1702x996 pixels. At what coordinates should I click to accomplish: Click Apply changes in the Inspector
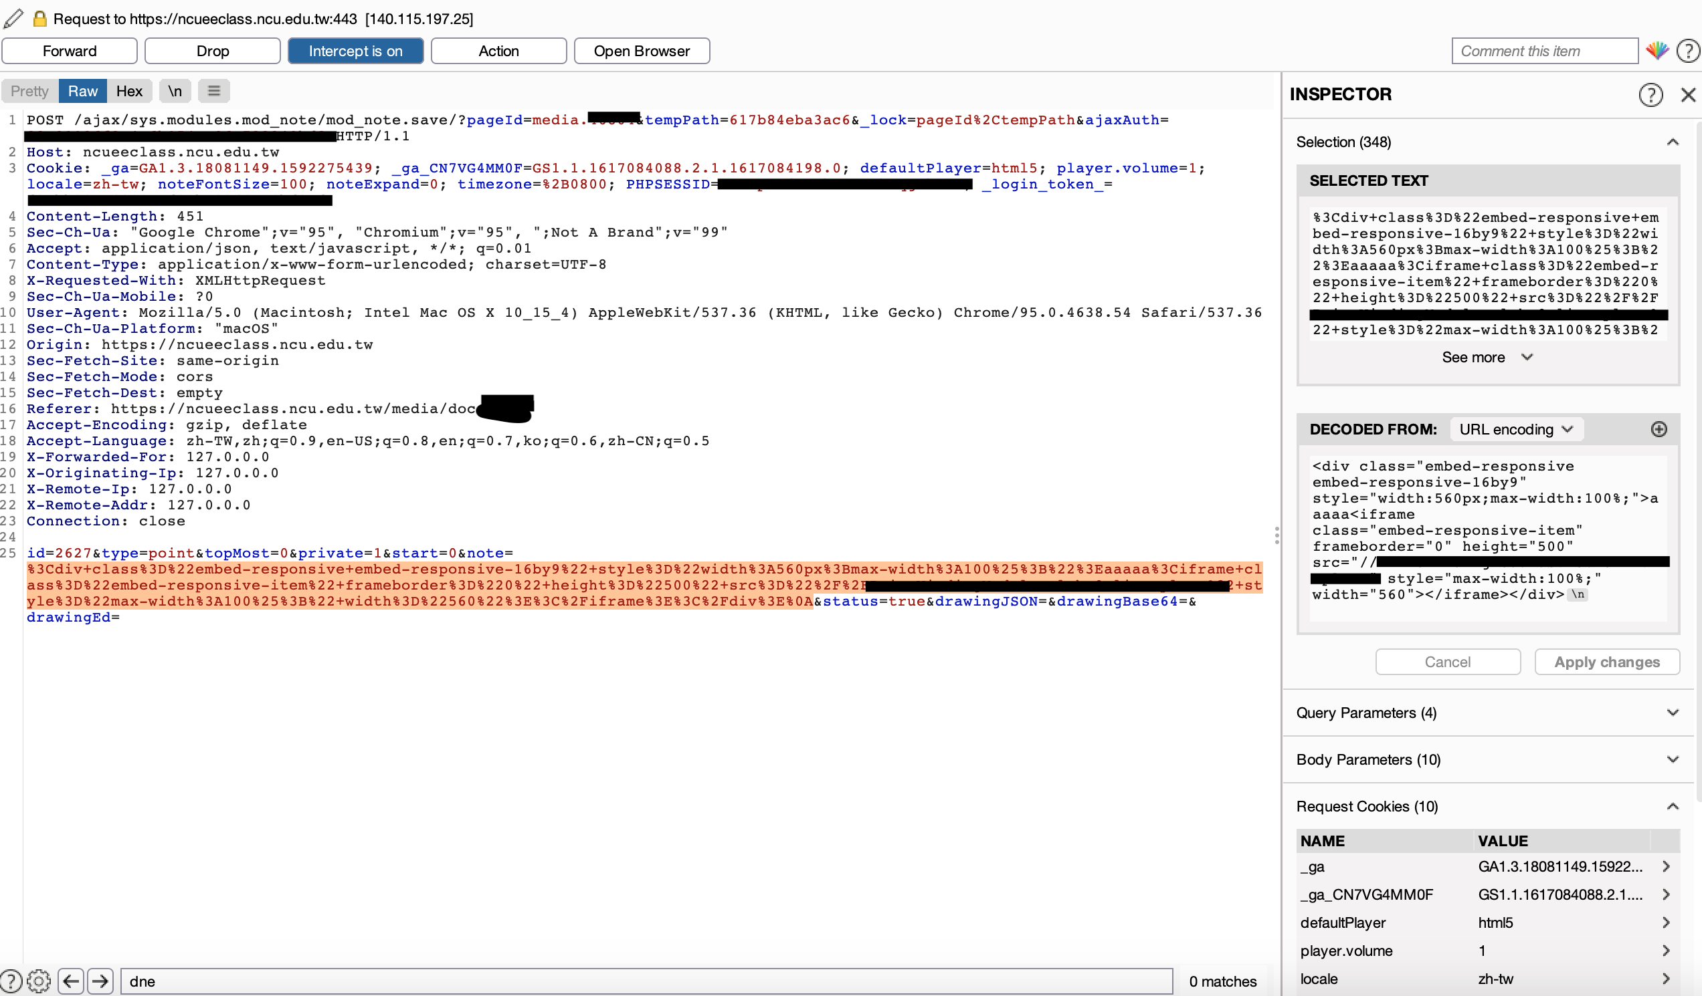click(1607, 661)
